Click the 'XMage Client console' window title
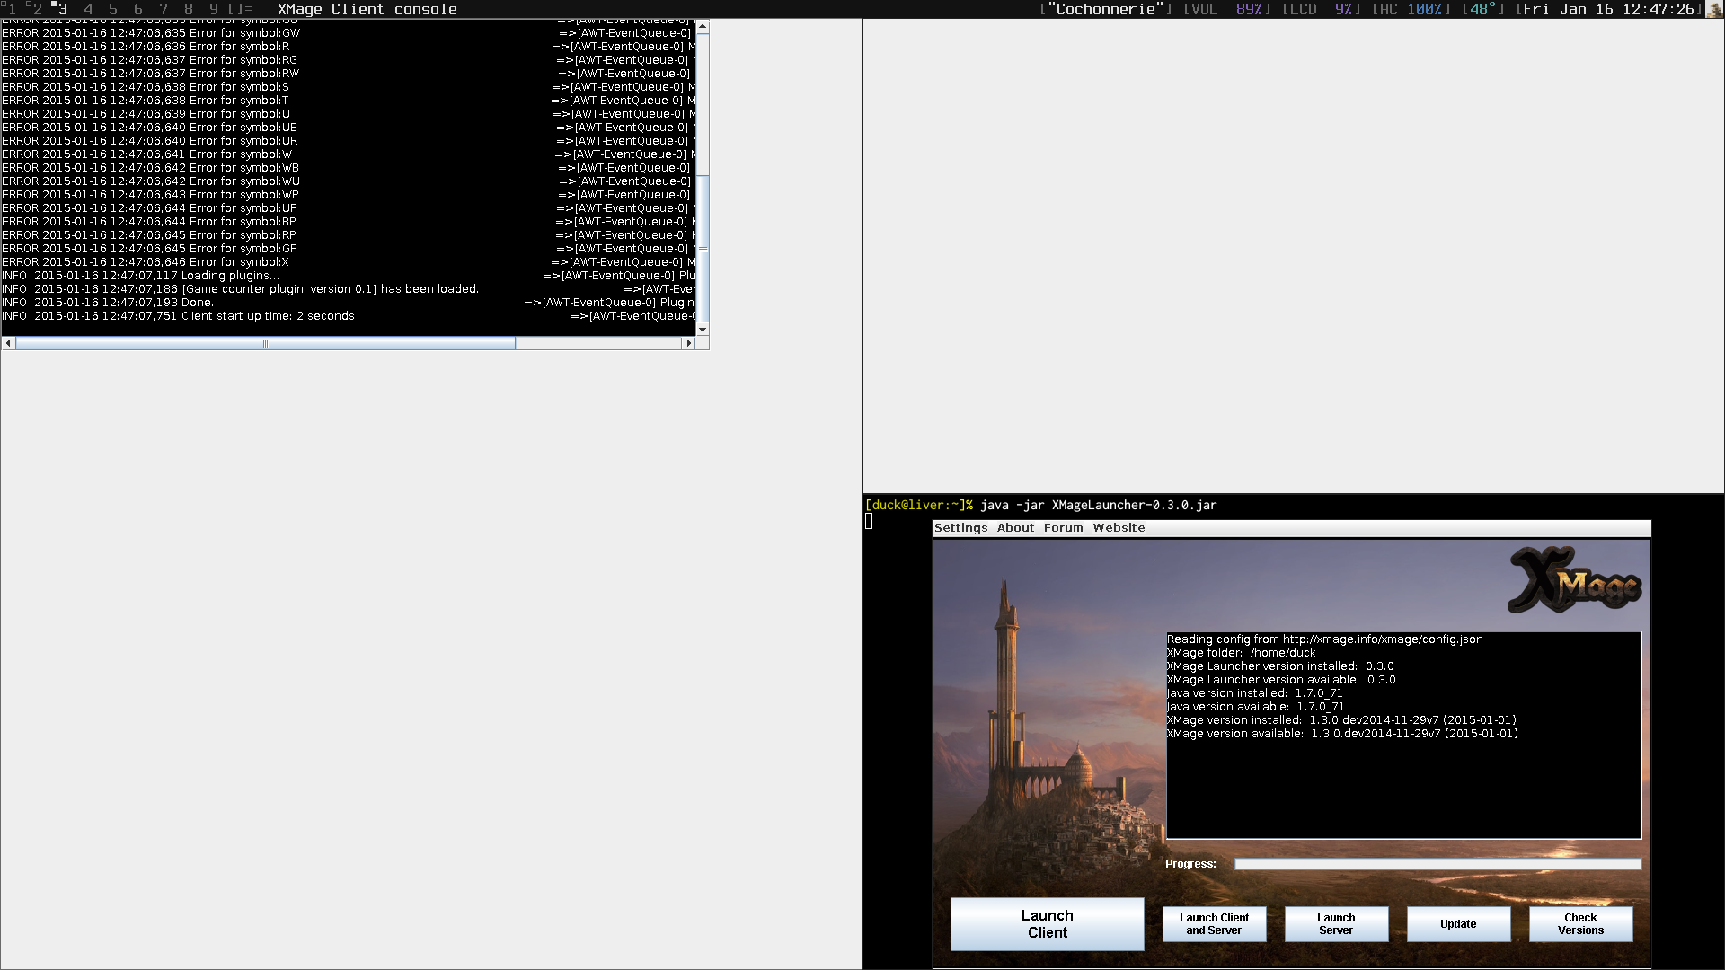 coord(367,9)
